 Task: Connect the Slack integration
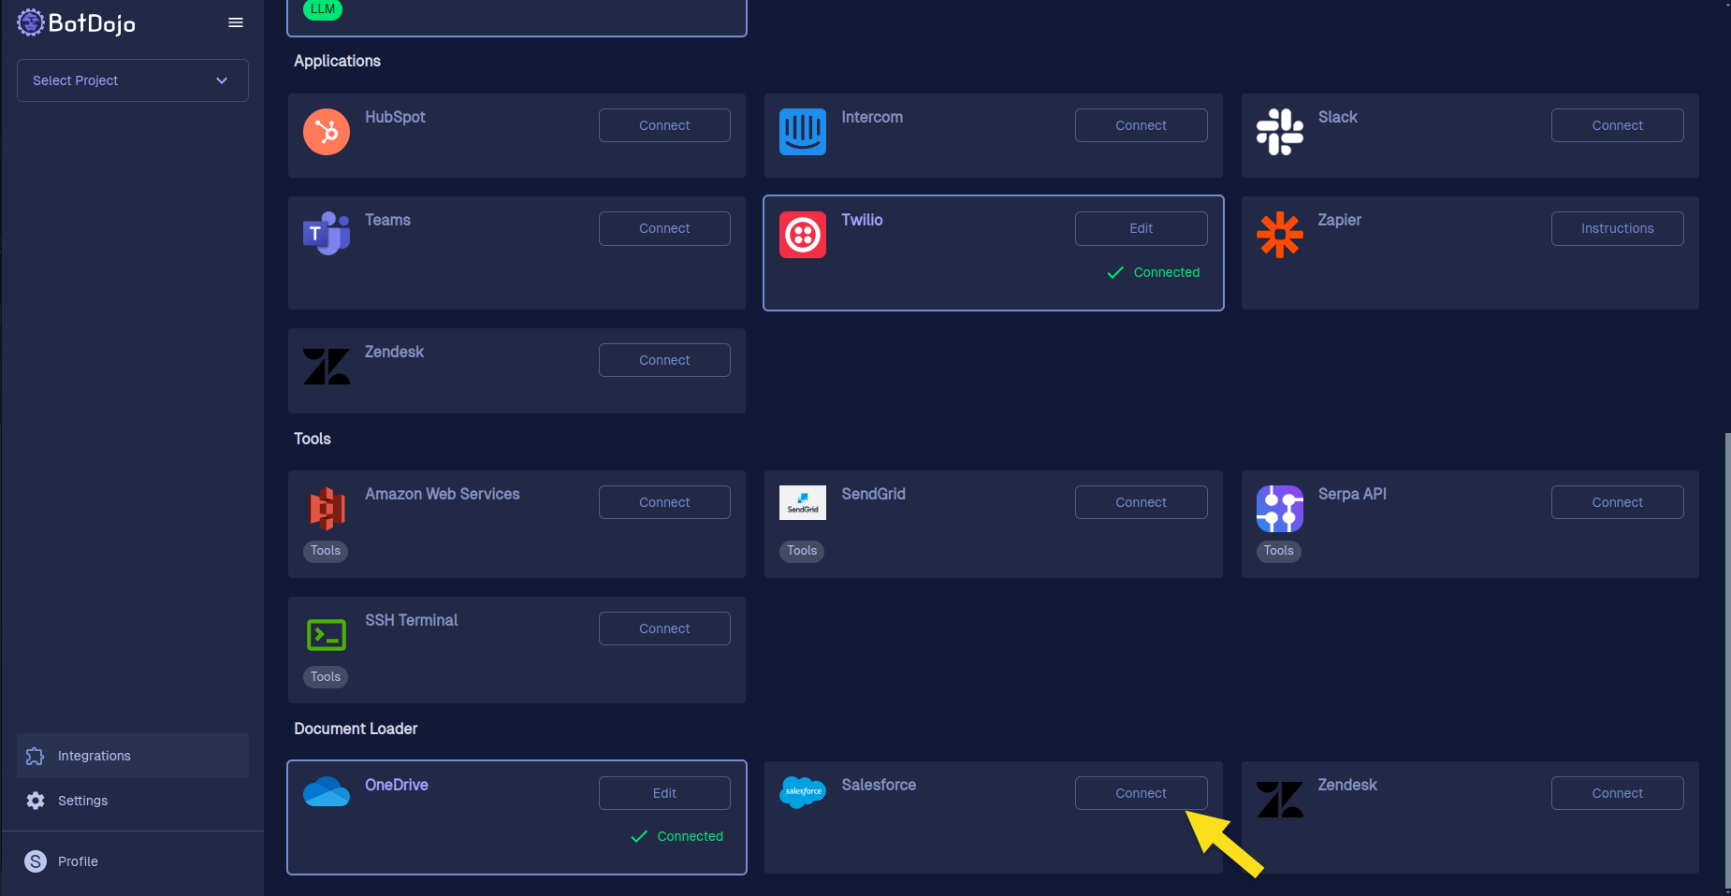pos(1617,125)
